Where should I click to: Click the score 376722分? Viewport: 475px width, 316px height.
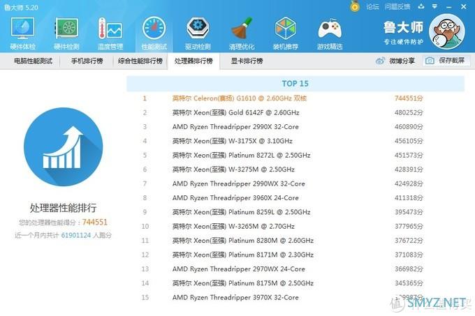[x=409, y=241]
